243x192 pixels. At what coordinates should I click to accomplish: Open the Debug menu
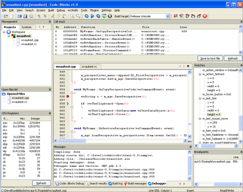(x=61, y=10)
